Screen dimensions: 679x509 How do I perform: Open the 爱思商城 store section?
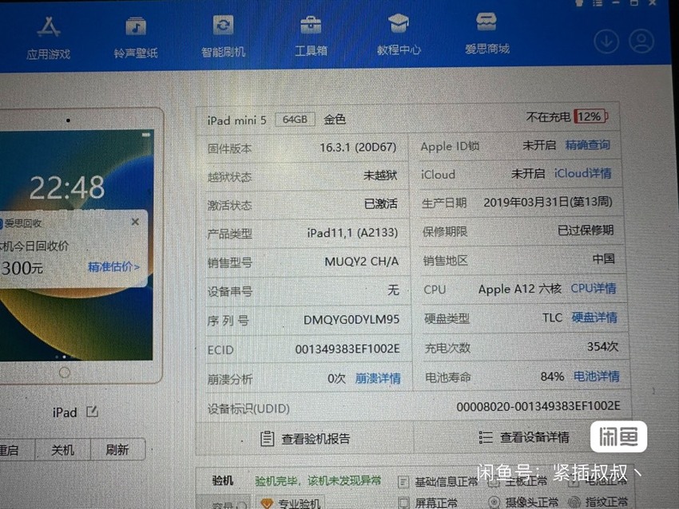click(486, 34)
